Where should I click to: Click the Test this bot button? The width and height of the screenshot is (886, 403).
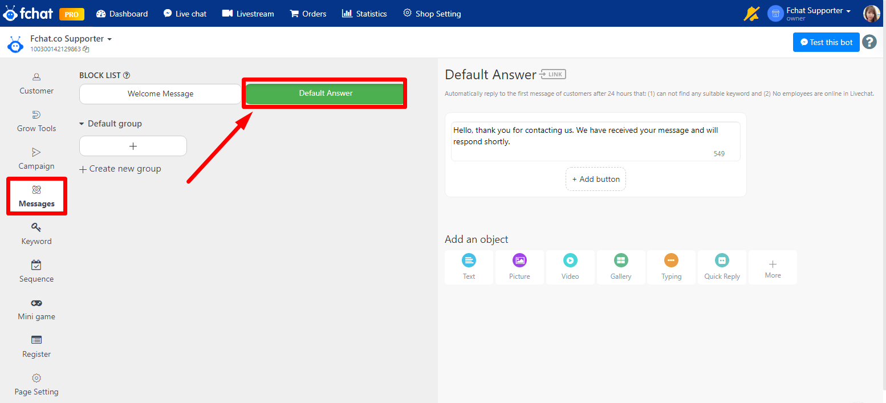826,42
